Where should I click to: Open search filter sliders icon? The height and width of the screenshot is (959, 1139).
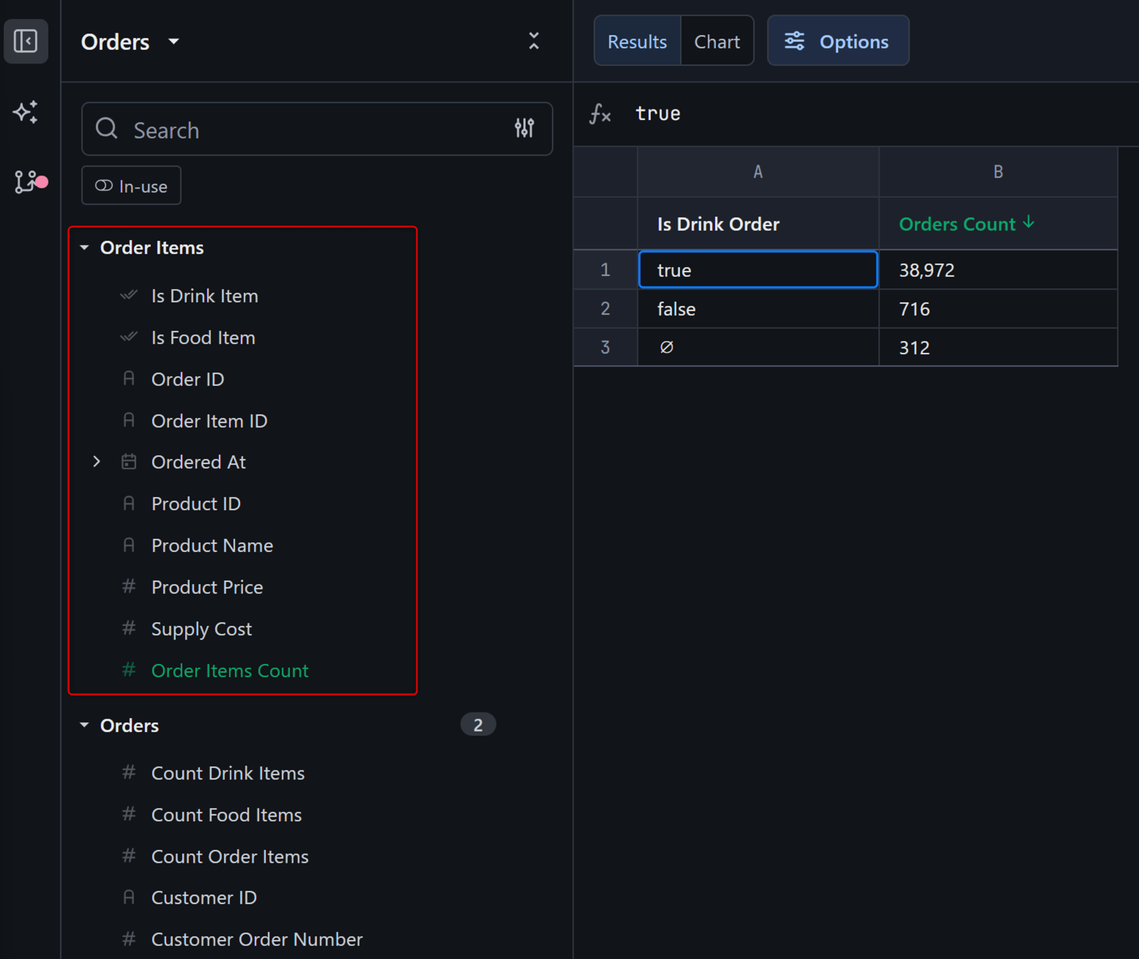pos(525,129)
